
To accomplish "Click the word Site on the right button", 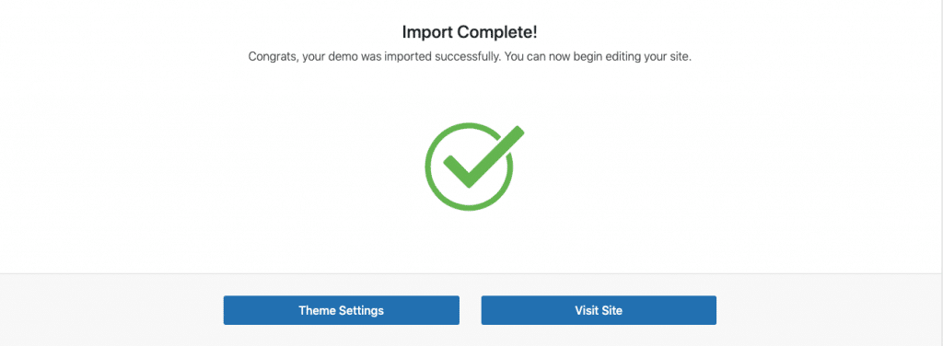I will [x=611, y=310].
